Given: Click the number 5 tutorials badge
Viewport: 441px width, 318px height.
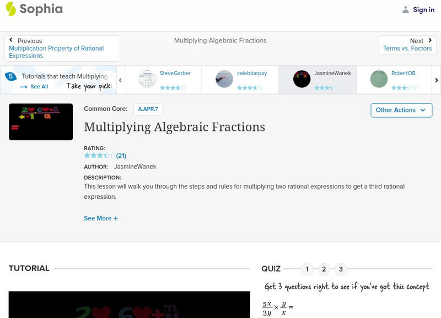Looking at the screenshot, I should point(10,76).
